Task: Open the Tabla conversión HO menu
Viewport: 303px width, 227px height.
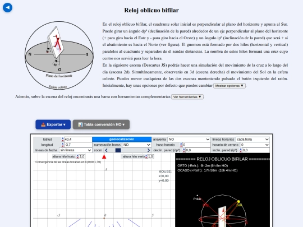Action: point(101,124)
